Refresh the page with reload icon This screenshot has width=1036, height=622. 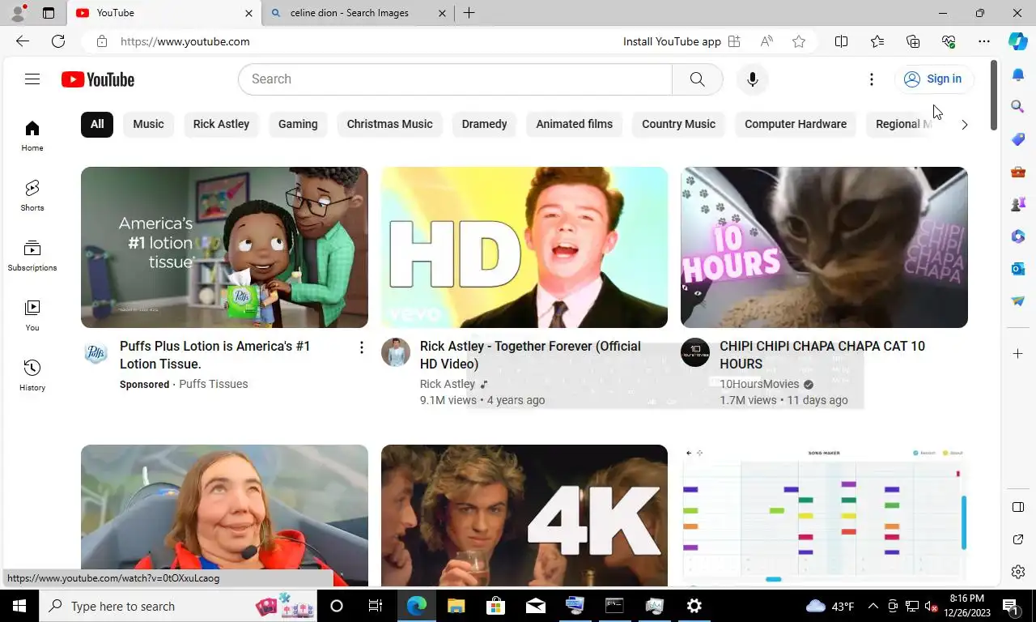pyautogui.click(x=58, y=41)
